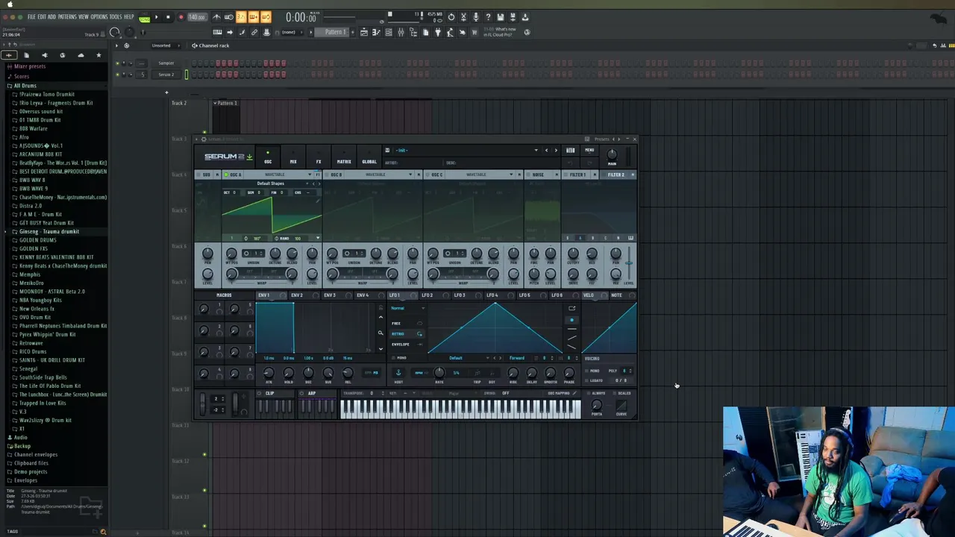The width and height of the screenshot is (955, 537).
Task: Click the microphone one-click recording icon
Action: pos(476,16)
